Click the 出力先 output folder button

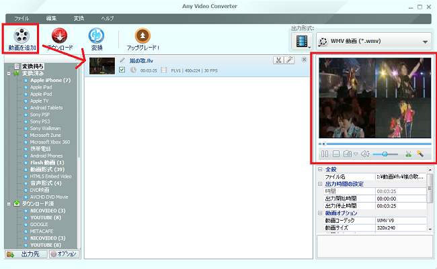[x=26, y=254]
